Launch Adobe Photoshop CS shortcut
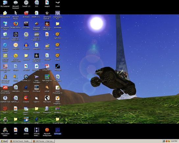The image size is (179, 143). click(x=58, y=89)
